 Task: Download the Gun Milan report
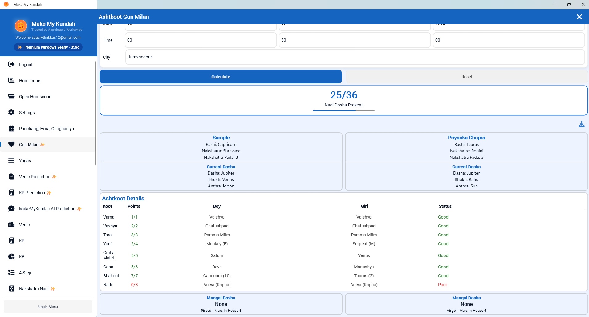pyautogui.click(x=581, y=124)
